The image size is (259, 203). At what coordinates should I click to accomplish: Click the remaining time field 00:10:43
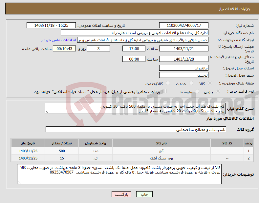pos(64,48)
